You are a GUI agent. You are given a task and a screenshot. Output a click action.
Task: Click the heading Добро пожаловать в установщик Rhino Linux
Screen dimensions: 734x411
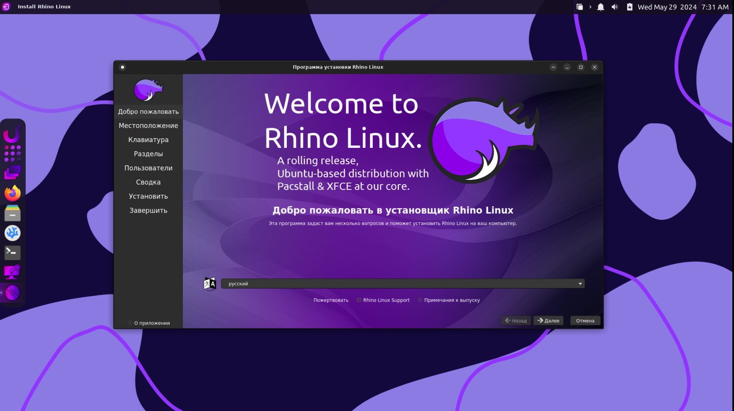coord(393,211)
